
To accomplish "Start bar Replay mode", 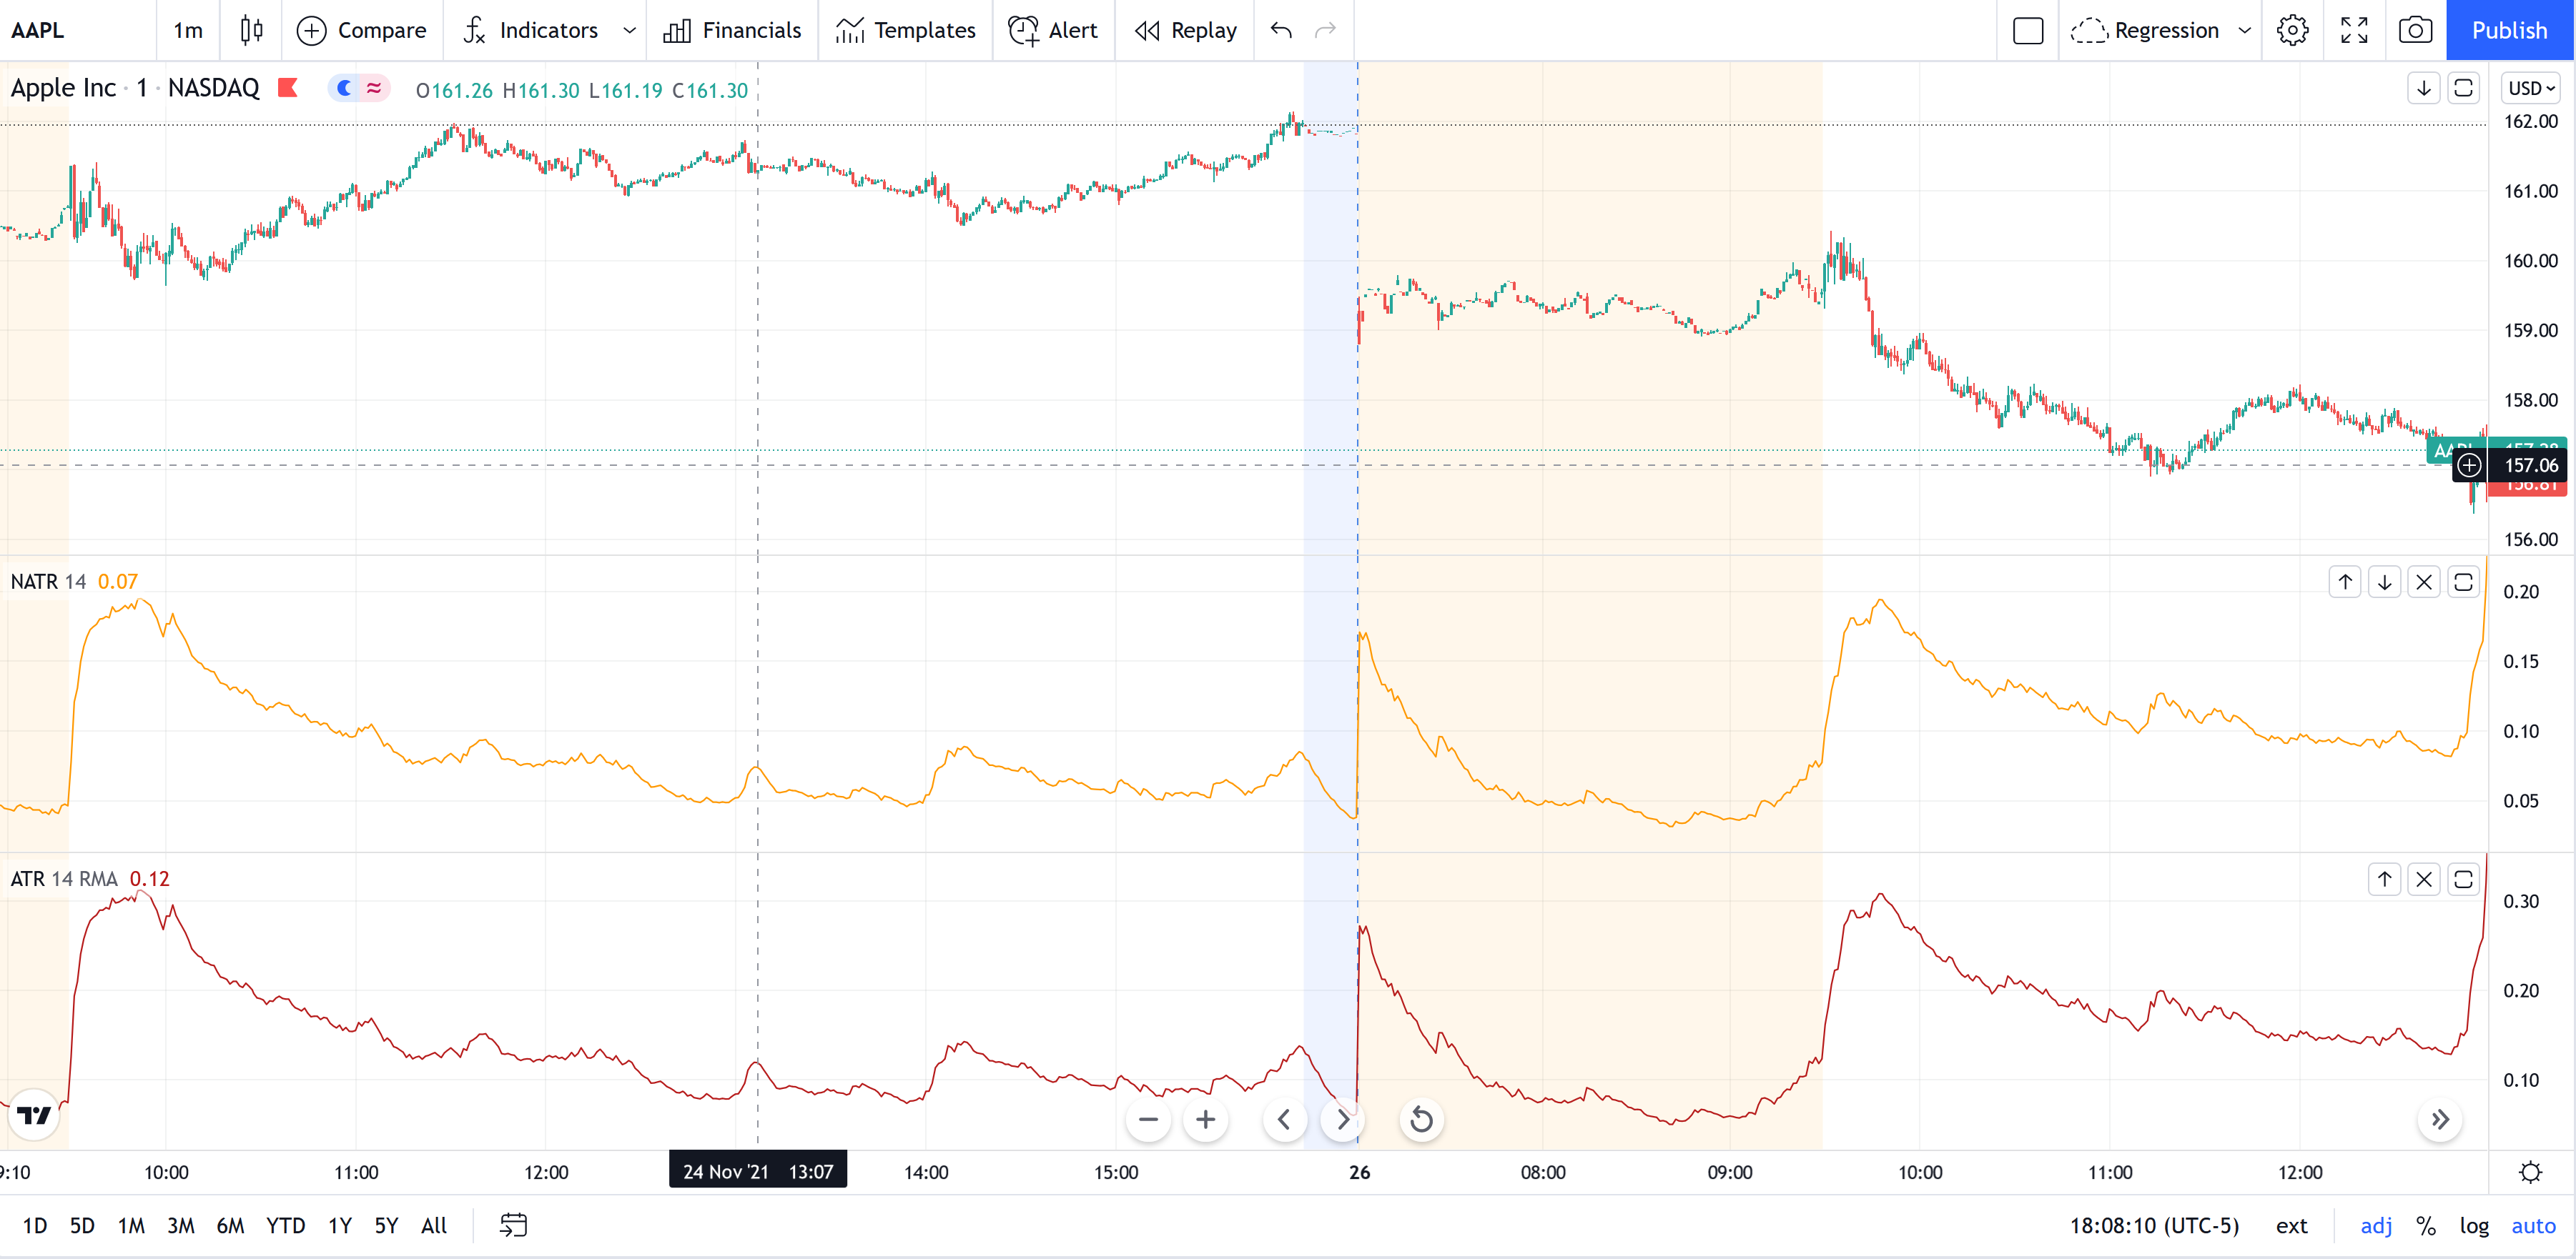I will [1186, 30].
